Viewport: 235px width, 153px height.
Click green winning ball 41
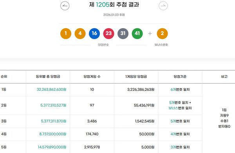pyautogui.click(x=137, y=34)
